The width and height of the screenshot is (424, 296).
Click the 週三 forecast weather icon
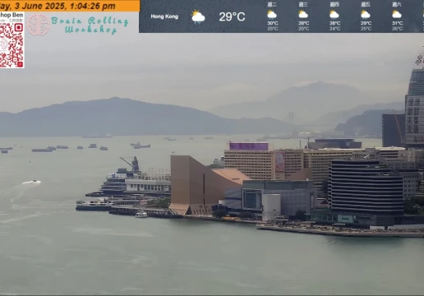(303, 14)
